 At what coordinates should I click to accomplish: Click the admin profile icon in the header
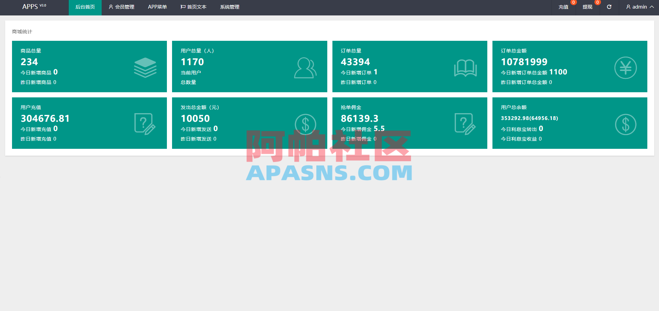coord(628,7)
